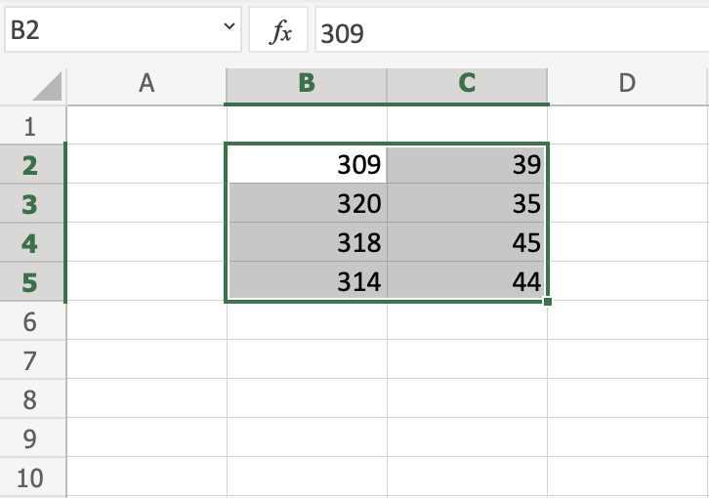This screenshot has width=709, height=498.
Task: Select row 10 header
Action: tap(29, 477)
